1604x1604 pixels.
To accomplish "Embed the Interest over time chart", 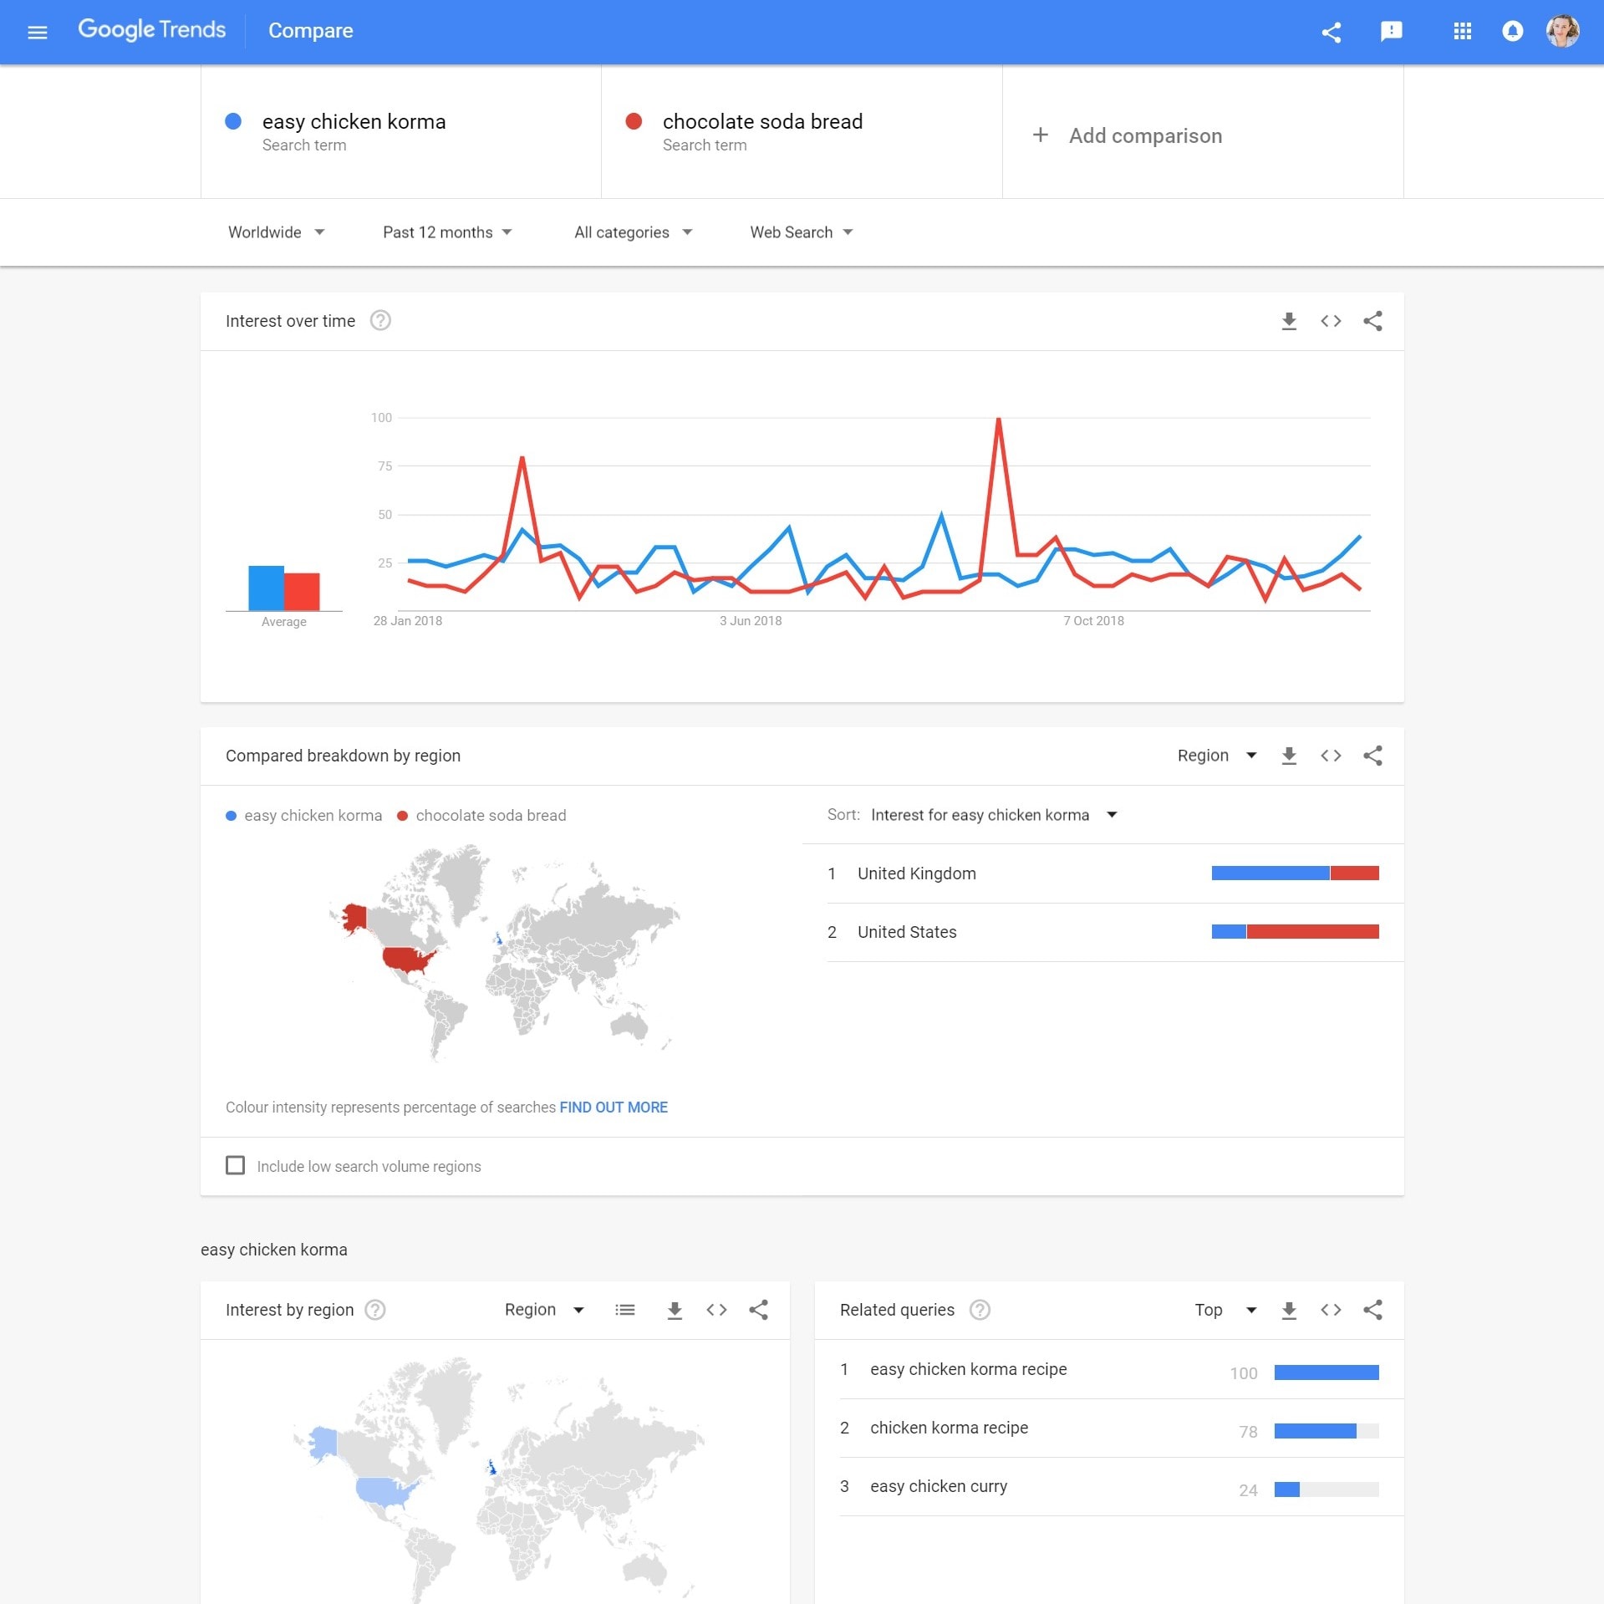I will pyautogui.click(x=1331, y=321).
